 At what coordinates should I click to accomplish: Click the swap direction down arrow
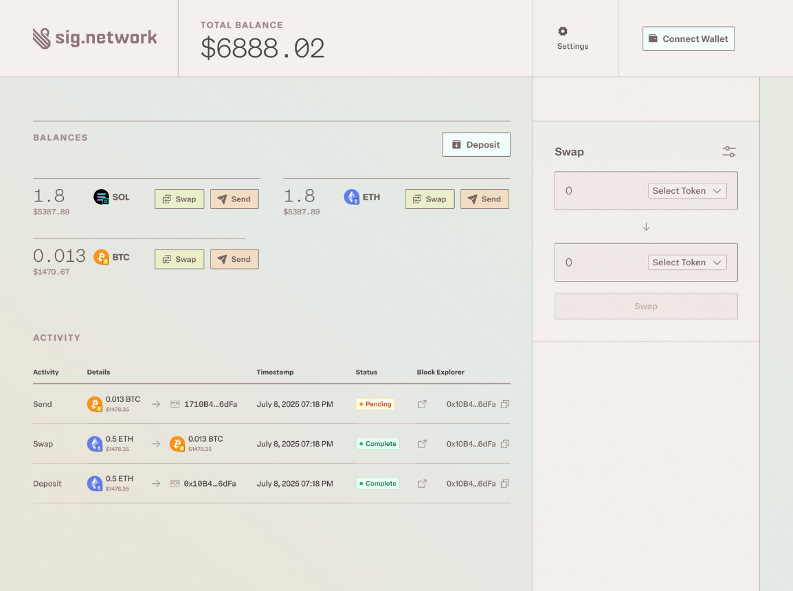(x=646, y=227)
